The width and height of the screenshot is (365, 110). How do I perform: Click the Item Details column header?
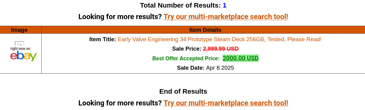pyautogui.click(x=205, y=30)
